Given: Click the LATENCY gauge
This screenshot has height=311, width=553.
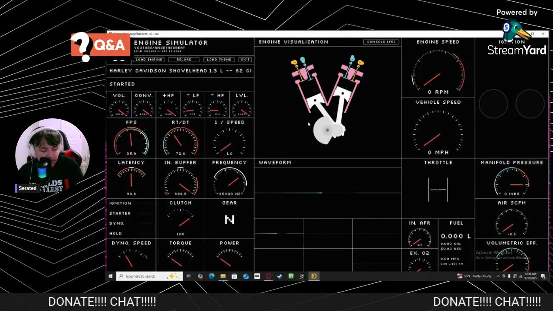Looking at the screenshot, I should (131, 181).
